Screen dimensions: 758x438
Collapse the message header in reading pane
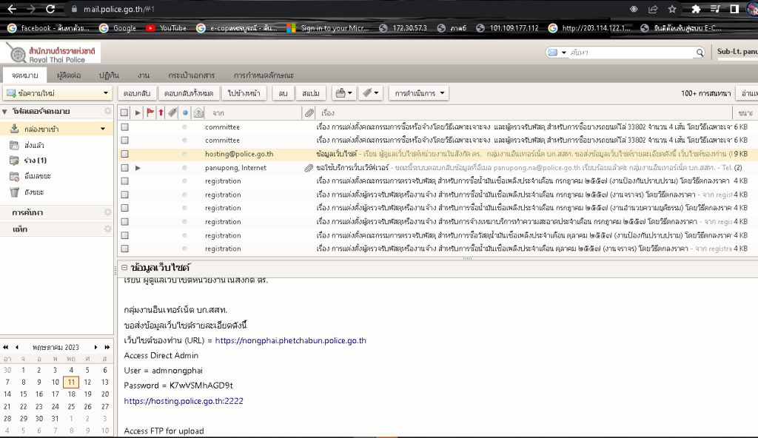(124, 267)
